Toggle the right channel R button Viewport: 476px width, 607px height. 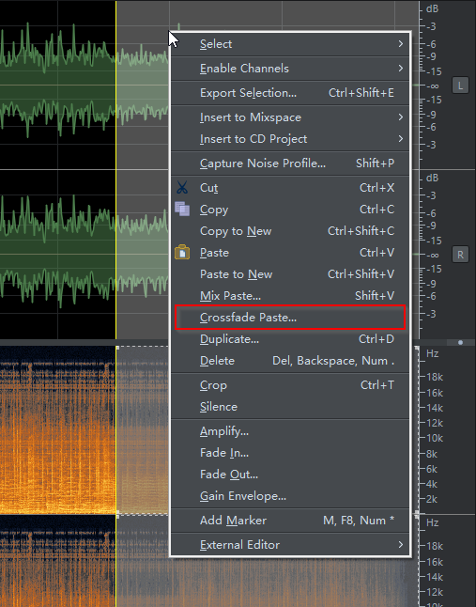click(x=460, y=256)
